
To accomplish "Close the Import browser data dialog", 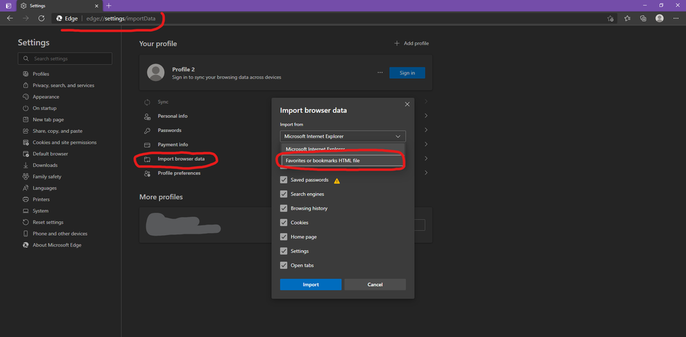I will [407, 104].
